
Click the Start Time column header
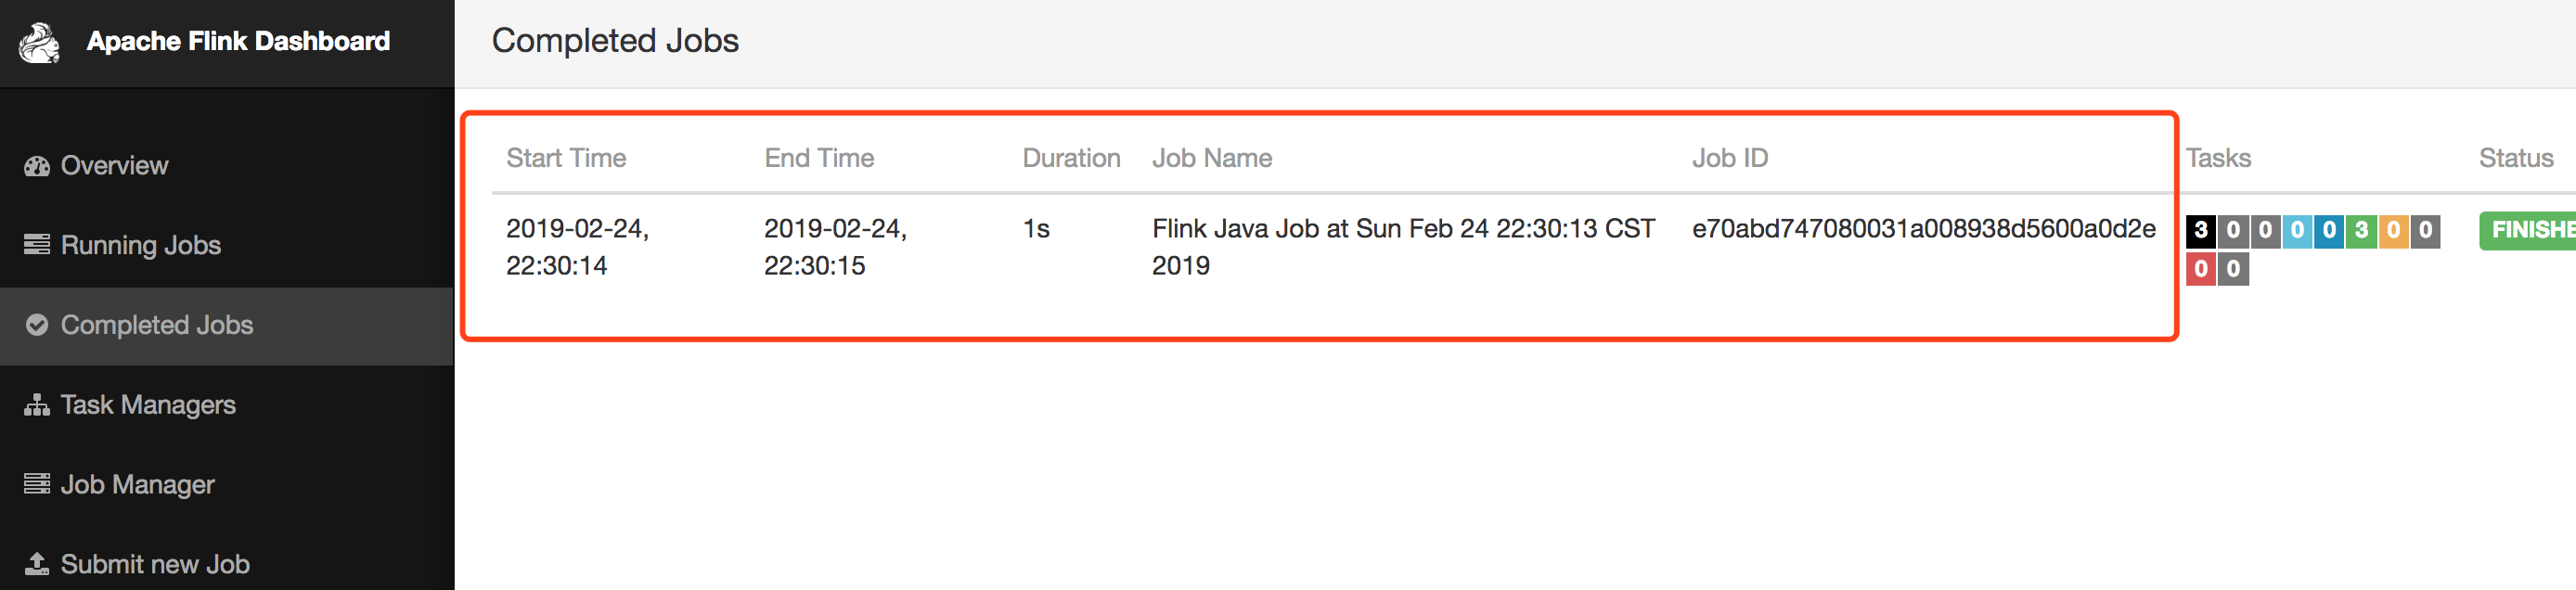point(566,158)
